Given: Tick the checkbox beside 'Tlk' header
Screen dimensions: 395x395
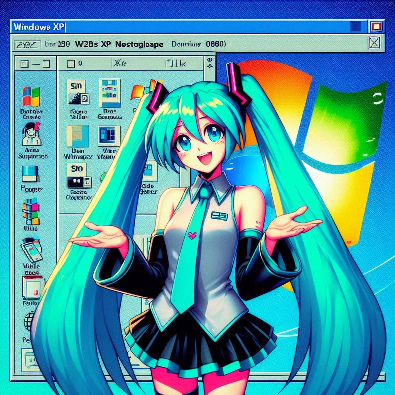Looking at the screenshot, I should click(169, 64).
